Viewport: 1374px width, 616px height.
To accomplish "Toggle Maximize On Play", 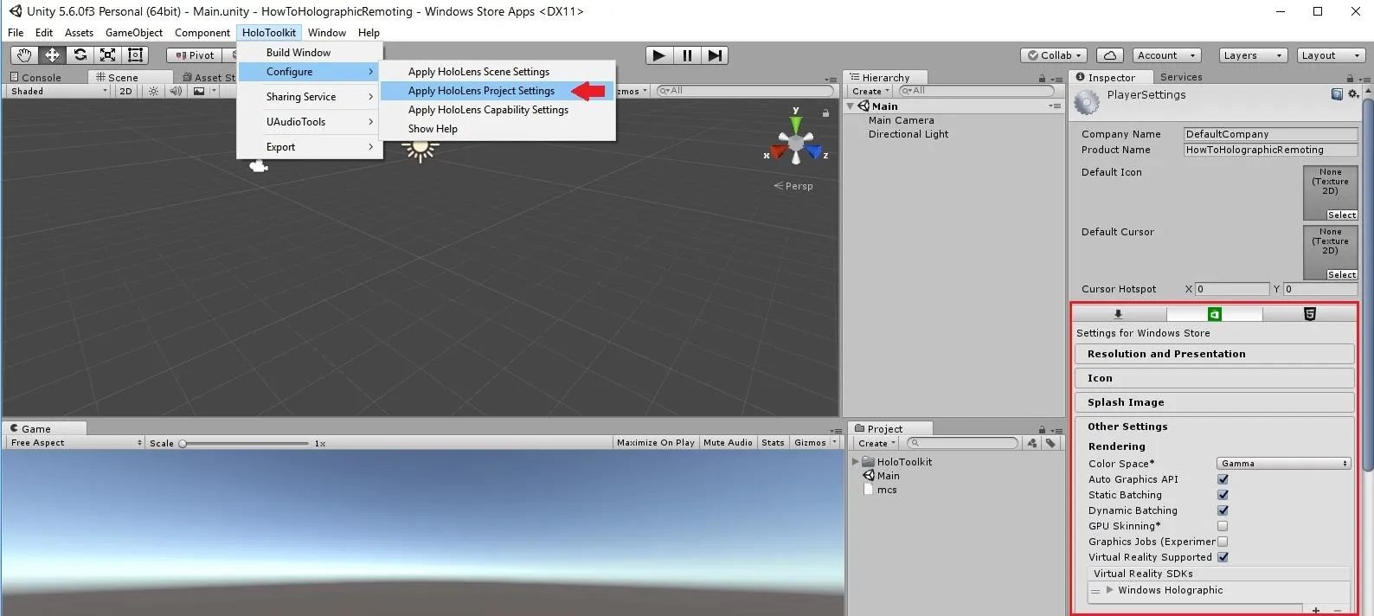I will coord(655,442).
